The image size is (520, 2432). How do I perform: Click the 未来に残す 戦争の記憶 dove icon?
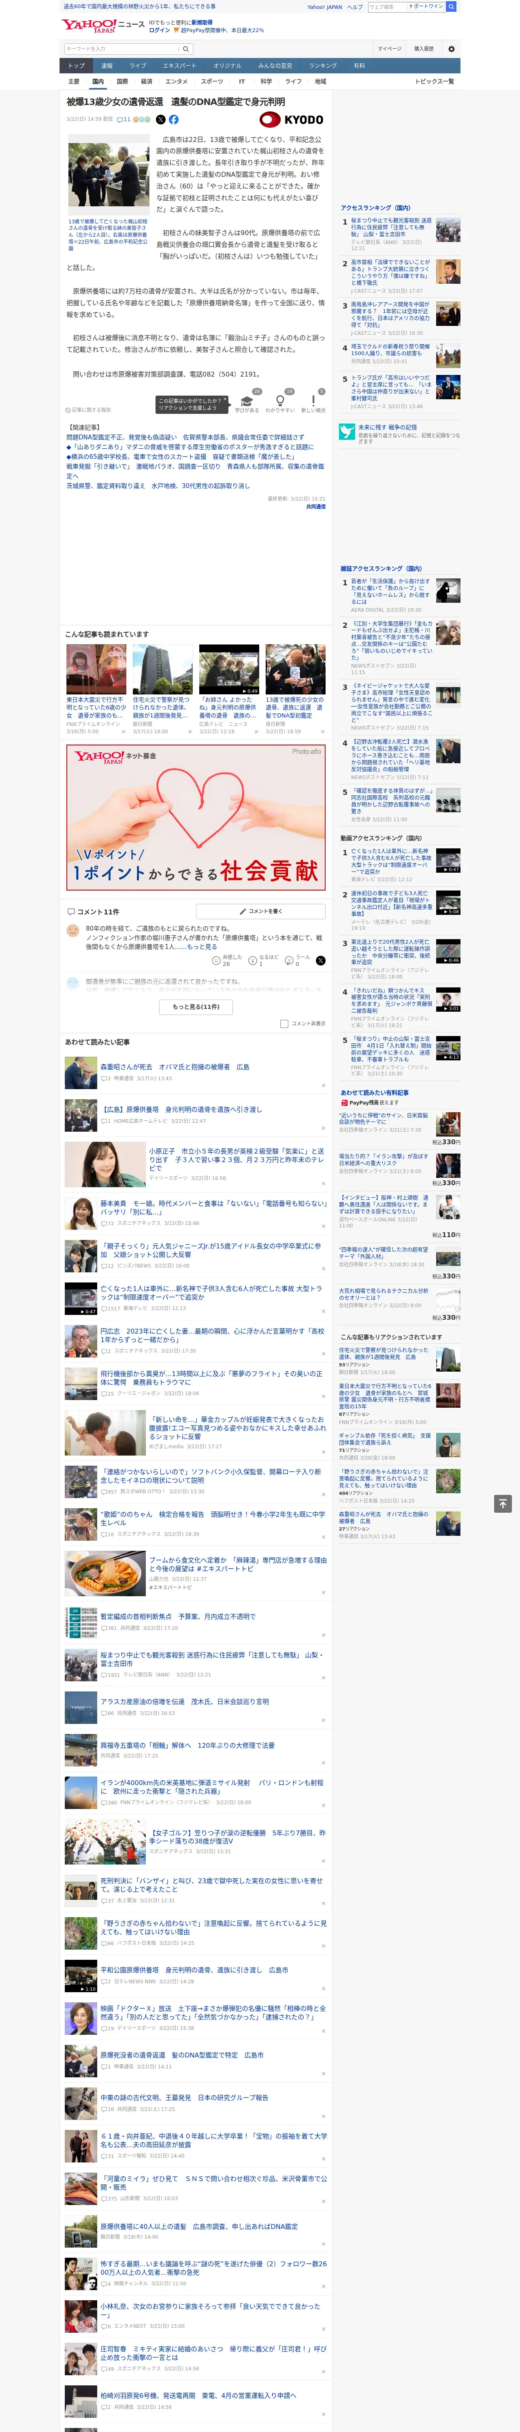point(347,431)
